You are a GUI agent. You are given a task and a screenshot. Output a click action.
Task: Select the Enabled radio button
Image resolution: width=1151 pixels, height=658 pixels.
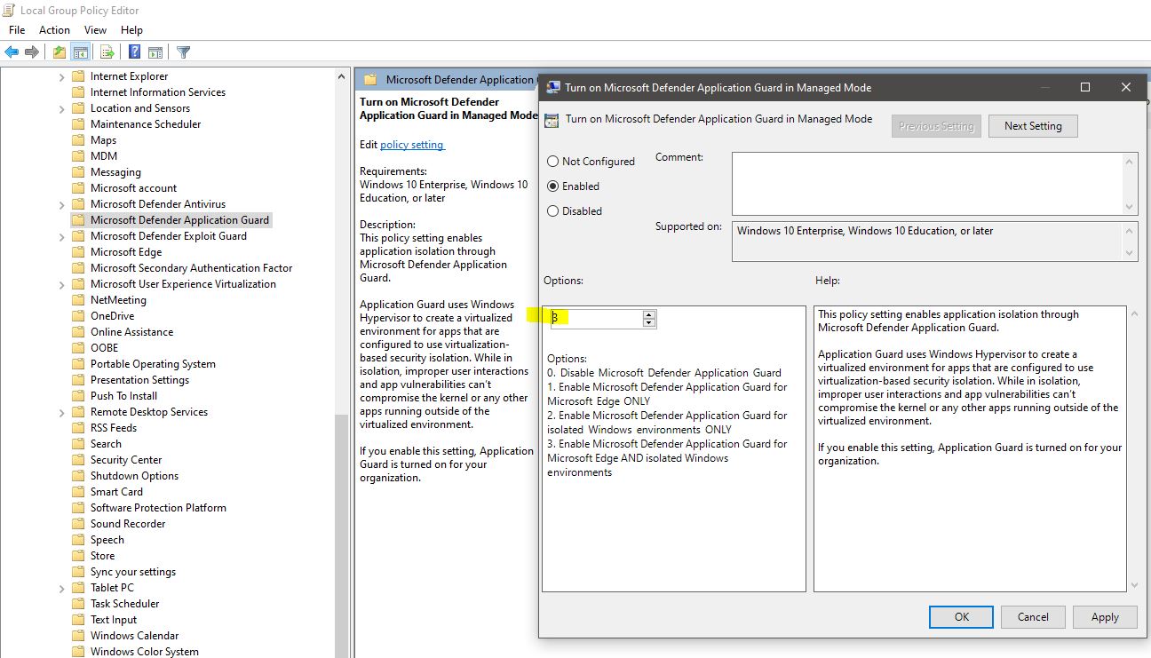555,186
